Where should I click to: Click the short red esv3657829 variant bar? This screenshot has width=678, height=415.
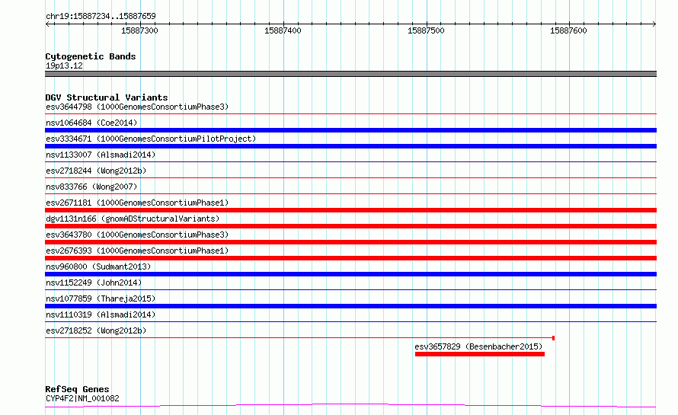pos(479,354)
